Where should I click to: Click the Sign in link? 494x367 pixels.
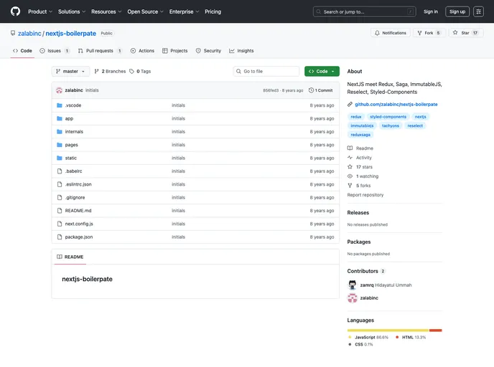click(x=431, y=11)
